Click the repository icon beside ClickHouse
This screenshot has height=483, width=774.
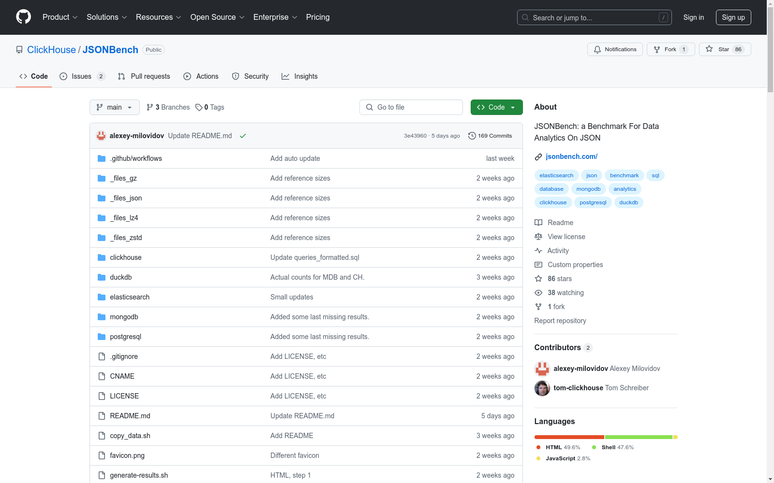(19, 50)
